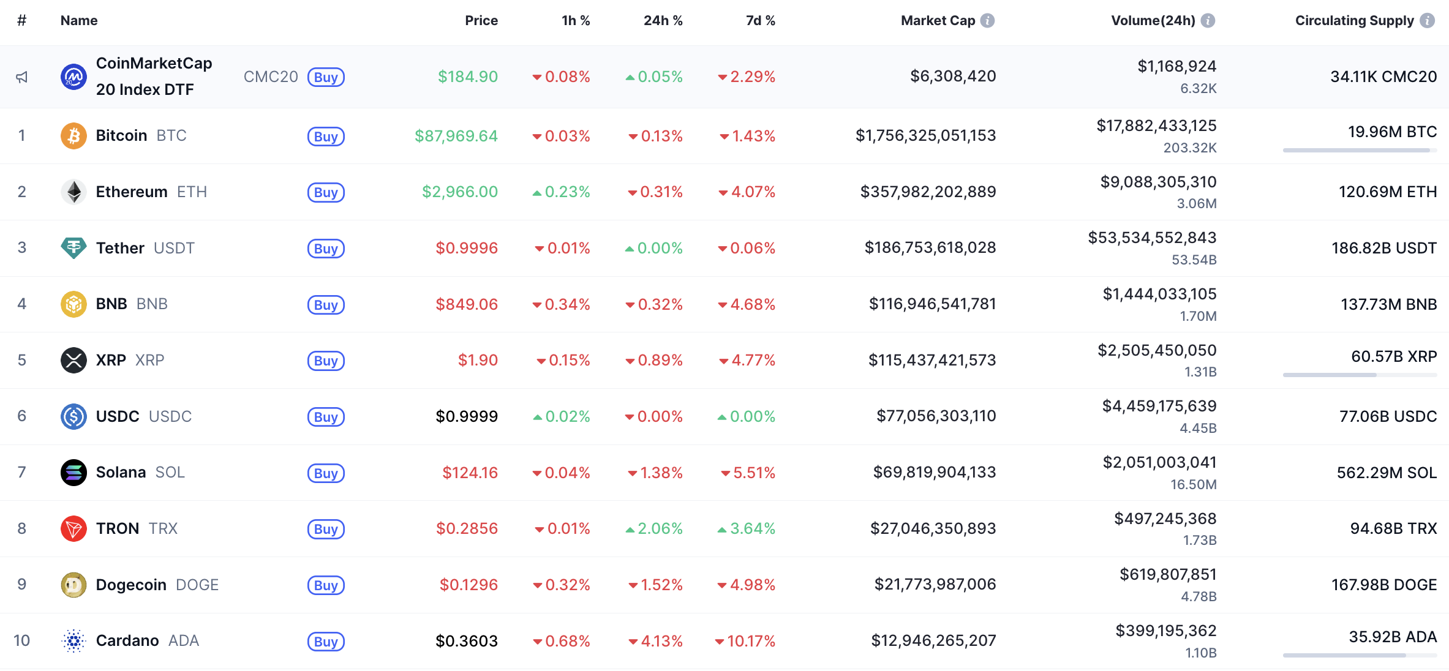Sort by the 7d % column header

click(x=760, y=21)
